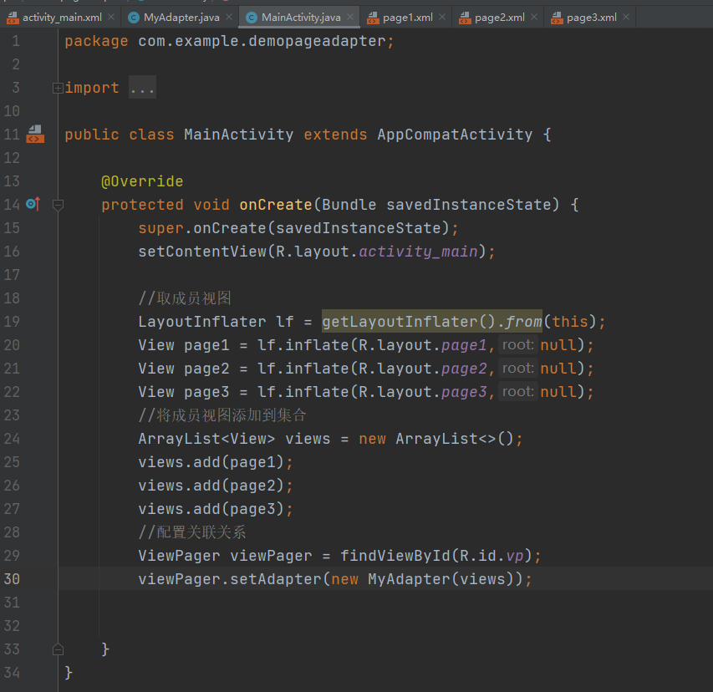
Task: Click R.layout.page1 resource reference
Action: coord(422,345)
